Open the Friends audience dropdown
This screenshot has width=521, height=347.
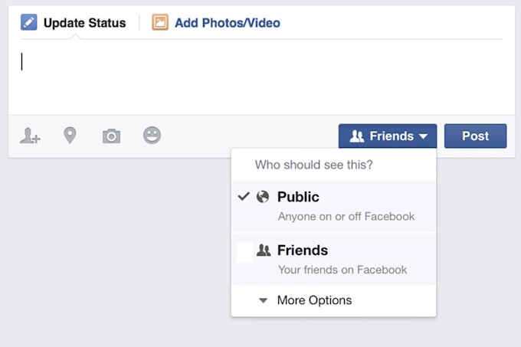(388, 136)
